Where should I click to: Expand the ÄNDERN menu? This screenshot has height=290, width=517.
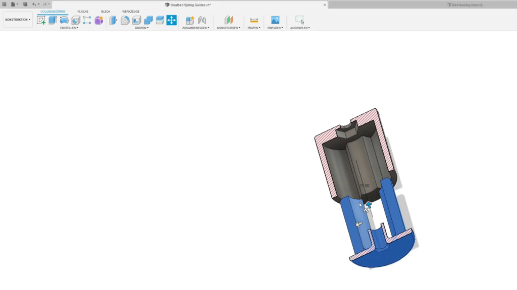point(142,28)
